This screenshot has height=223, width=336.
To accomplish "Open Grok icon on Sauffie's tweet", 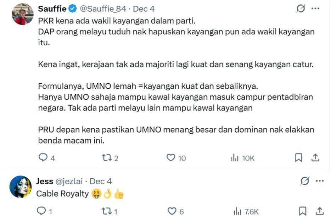I will click(x=301, y=9).
